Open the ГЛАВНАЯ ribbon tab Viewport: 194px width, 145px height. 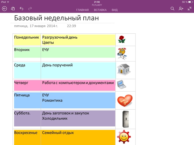pos(82,10)
